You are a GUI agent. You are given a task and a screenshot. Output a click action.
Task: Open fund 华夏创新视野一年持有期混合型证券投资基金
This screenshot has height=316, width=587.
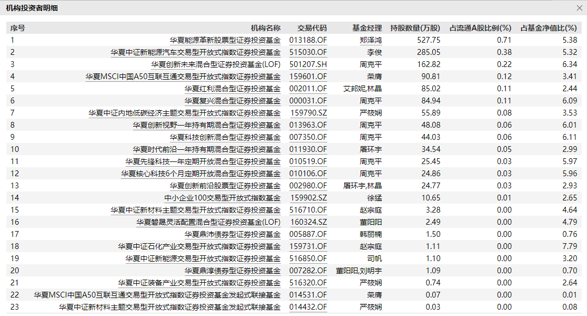point(206,125)
